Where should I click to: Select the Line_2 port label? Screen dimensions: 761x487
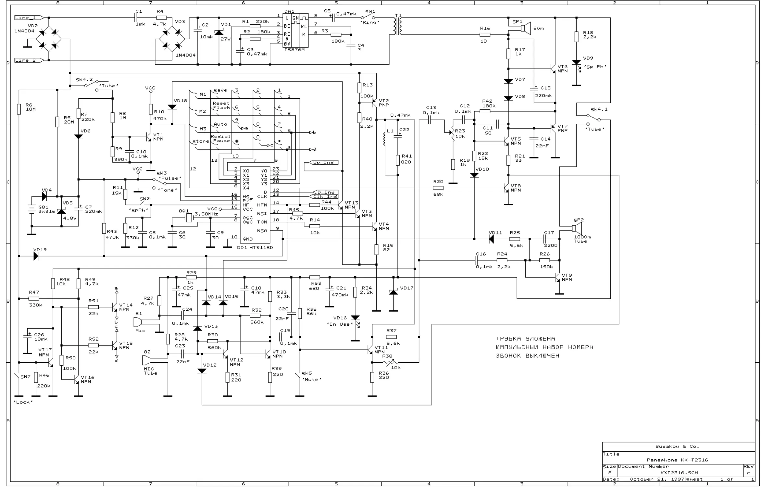29,60
